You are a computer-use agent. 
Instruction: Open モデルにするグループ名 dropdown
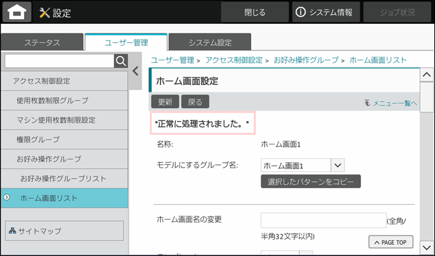303,166
